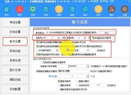Open the 刷粉 icon

pyautogui.click(x=111, y=9)
